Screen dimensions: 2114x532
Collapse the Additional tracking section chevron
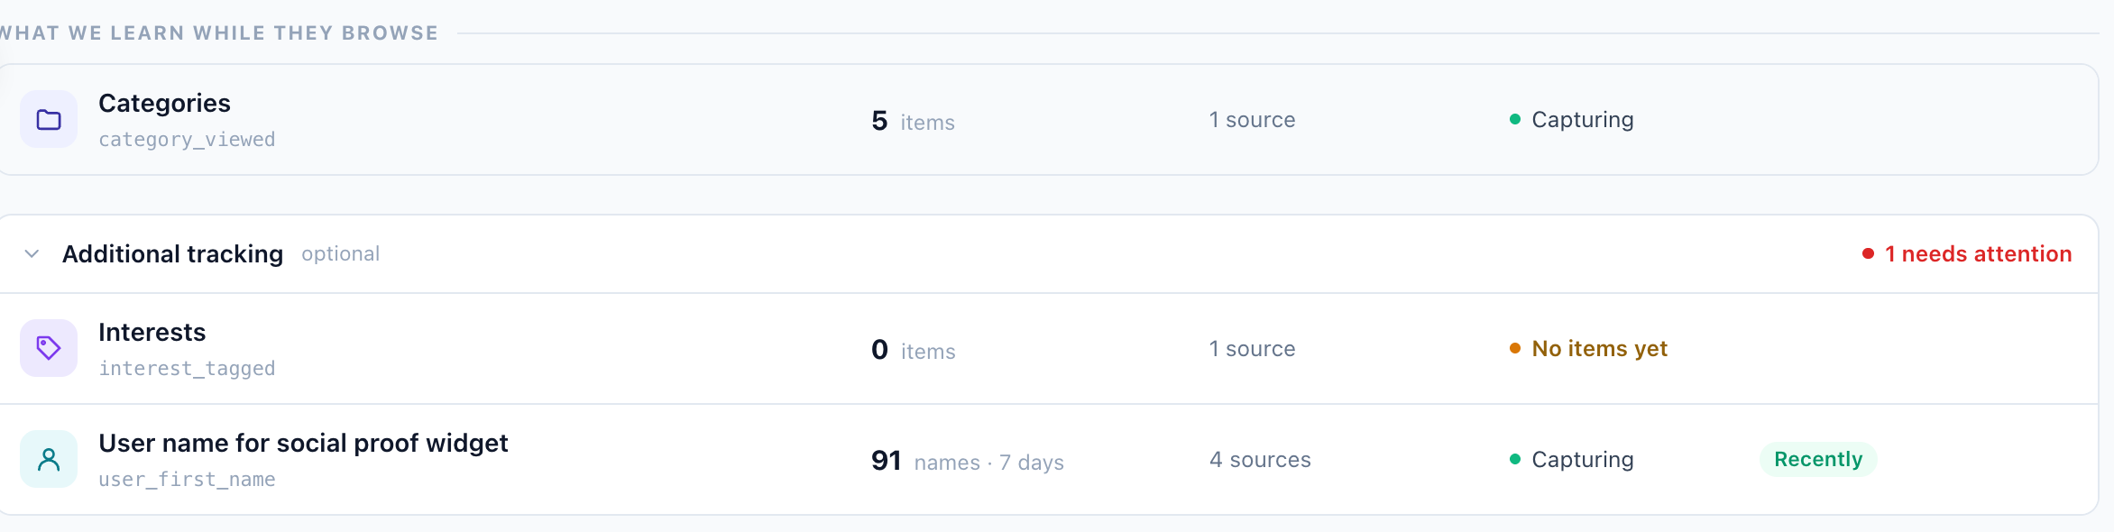pos(32,254)
